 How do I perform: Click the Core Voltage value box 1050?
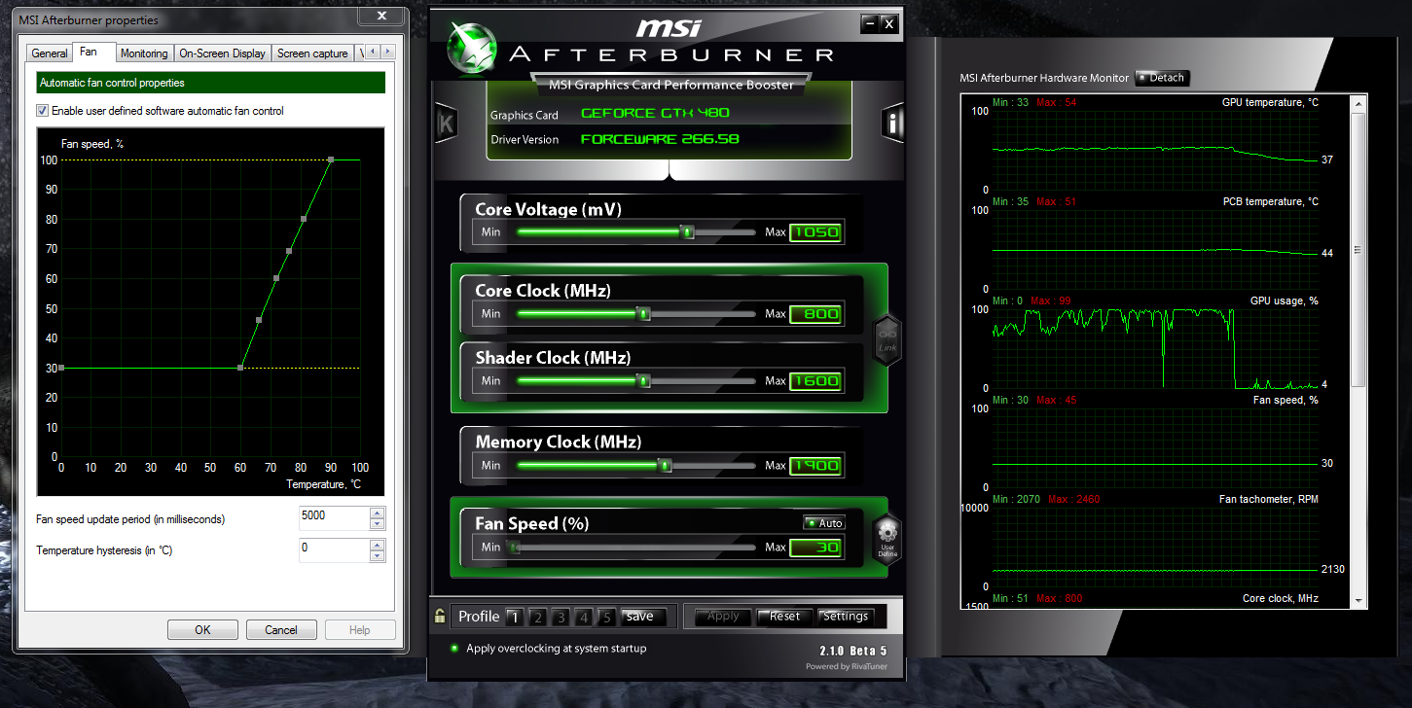click(x=815, y=232)
